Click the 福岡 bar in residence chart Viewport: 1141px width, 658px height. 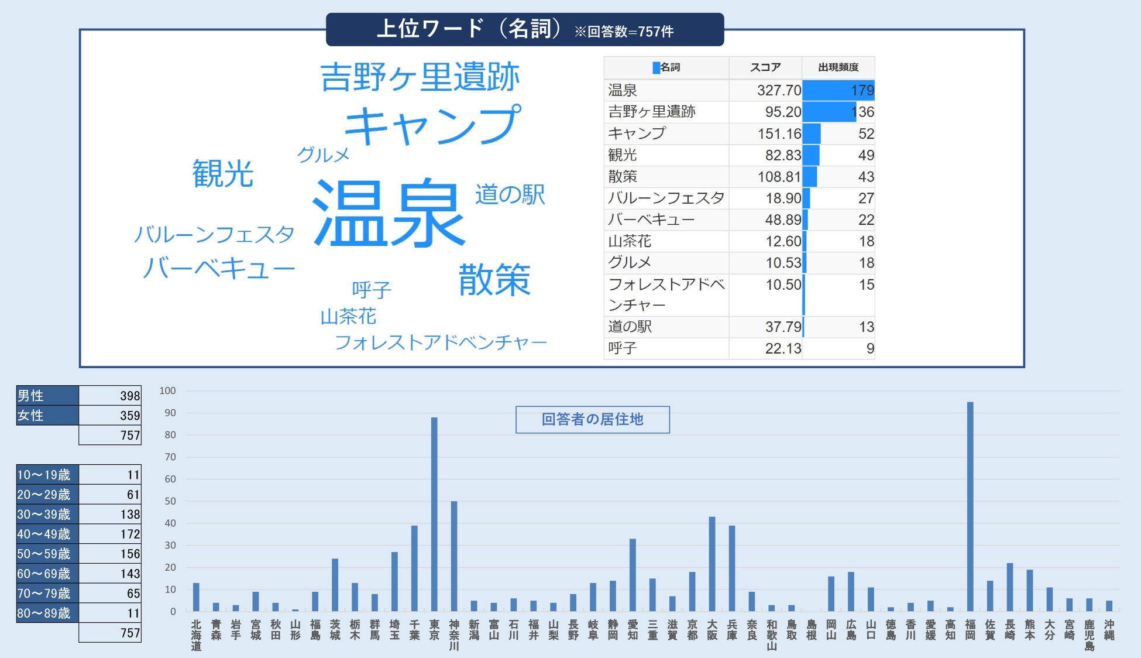point(970,506)
